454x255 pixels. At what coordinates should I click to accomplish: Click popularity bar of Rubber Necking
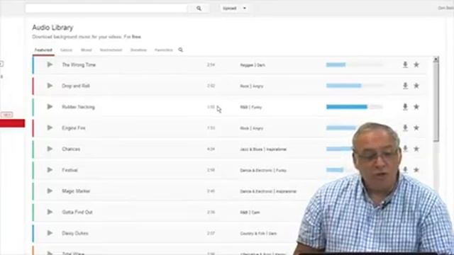tap(355, 107)
